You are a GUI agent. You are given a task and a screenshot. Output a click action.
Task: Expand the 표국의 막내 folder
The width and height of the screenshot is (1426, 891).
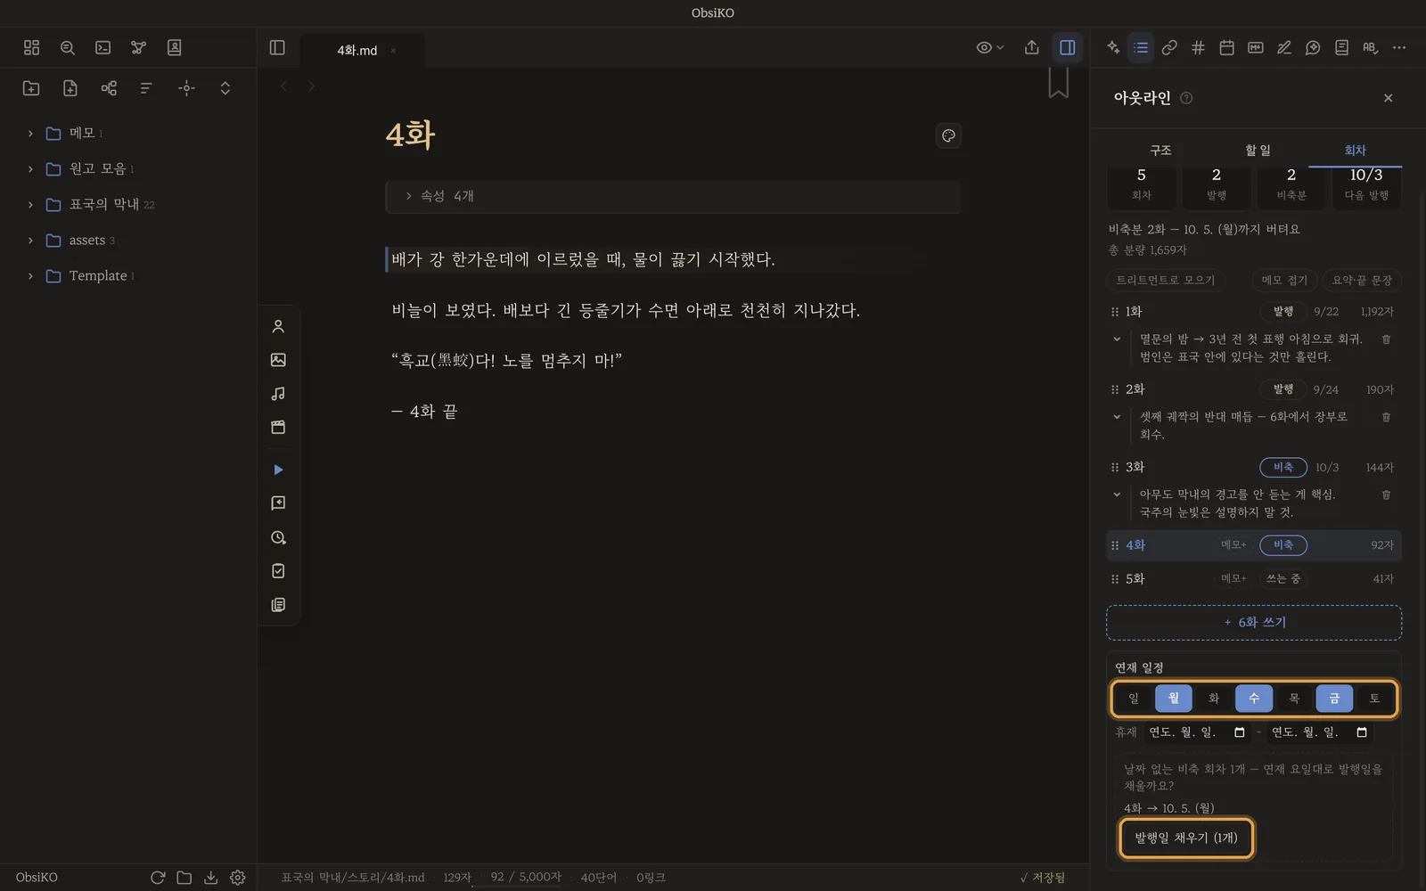coord(30,205)
